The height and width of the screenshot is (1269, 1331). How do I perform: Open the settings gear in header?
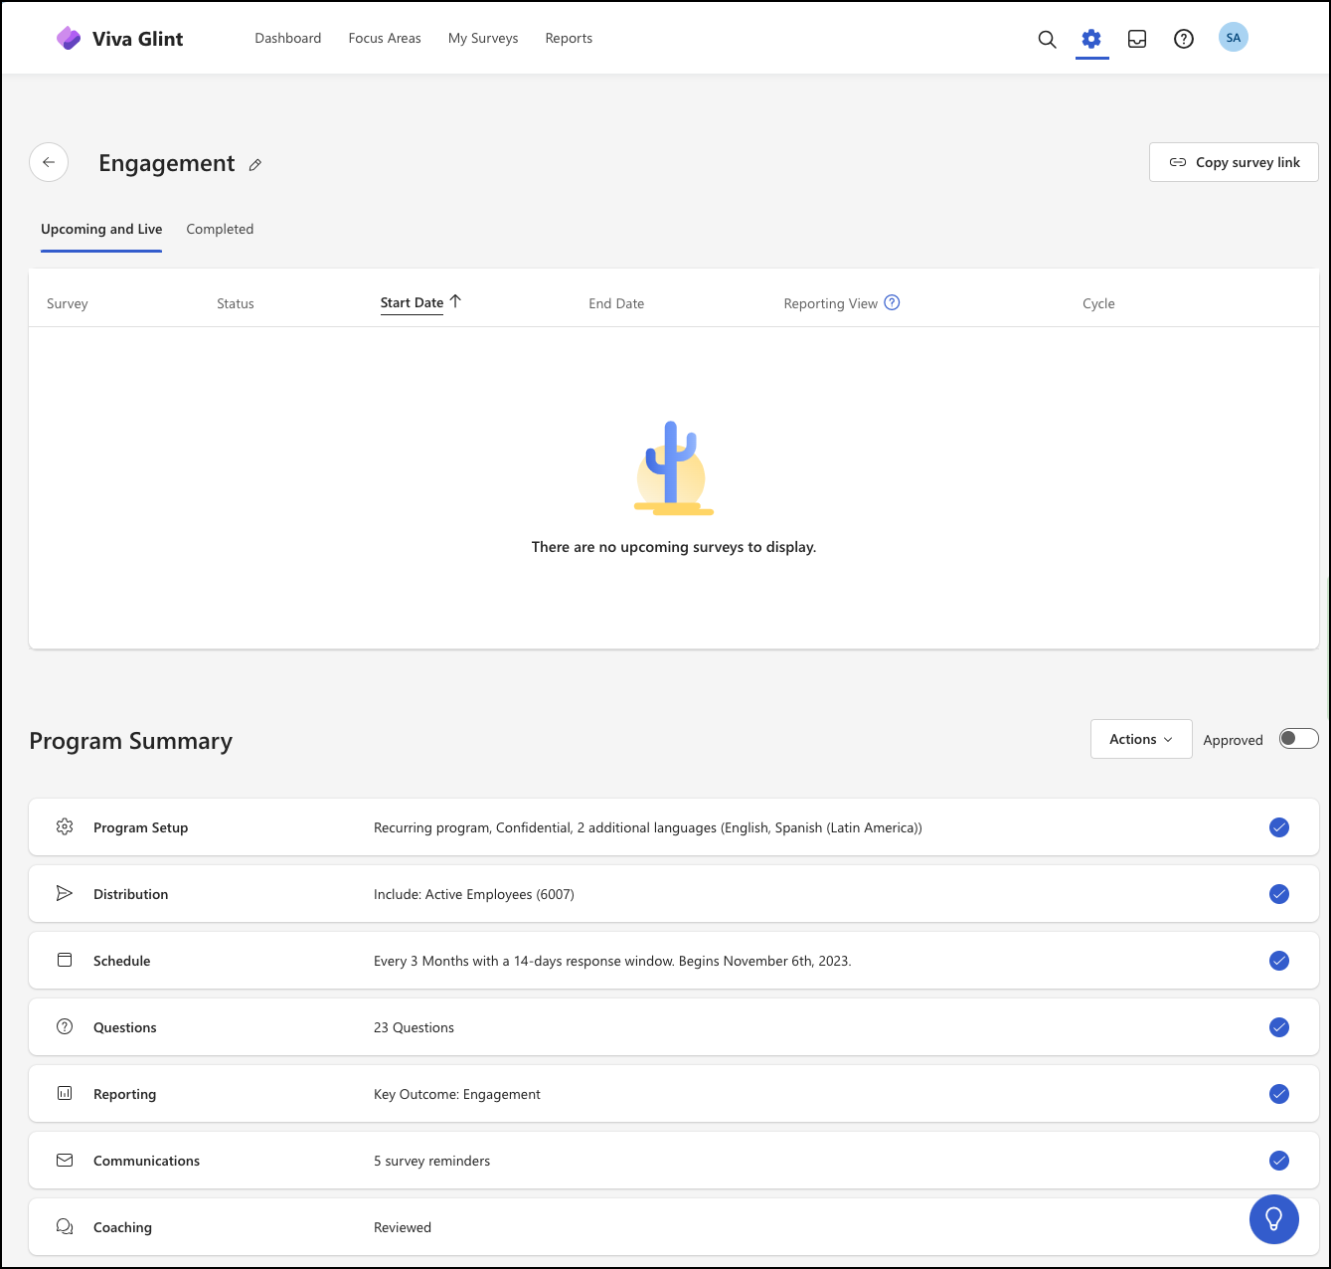point(1091,39)
